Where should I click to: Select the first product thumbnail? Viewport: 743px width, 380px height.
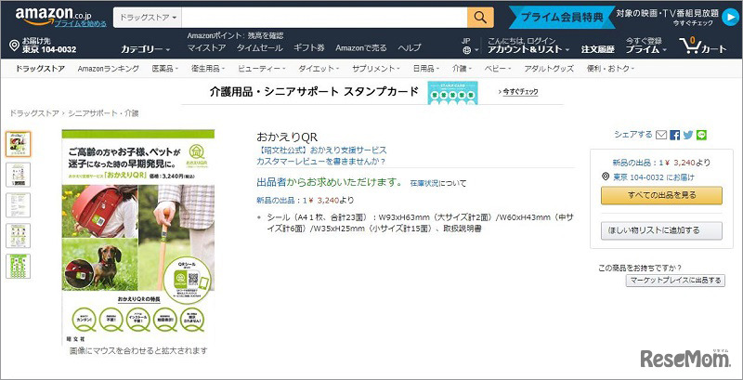(x=18, y=144)
